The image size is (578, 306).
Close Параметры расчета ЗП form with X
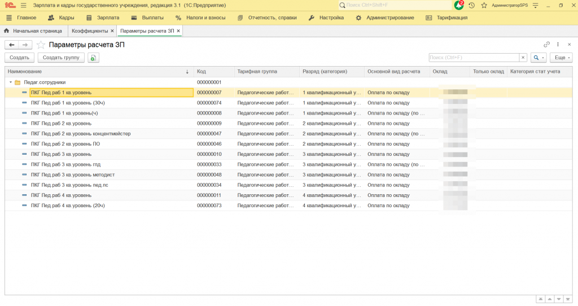point(569,45)
